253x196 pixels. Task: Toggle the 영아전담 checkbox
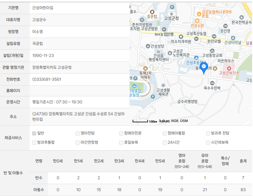77,133
